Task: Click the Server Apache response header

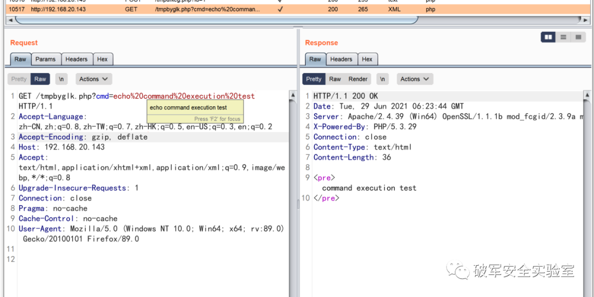Action: click(448, 117)
